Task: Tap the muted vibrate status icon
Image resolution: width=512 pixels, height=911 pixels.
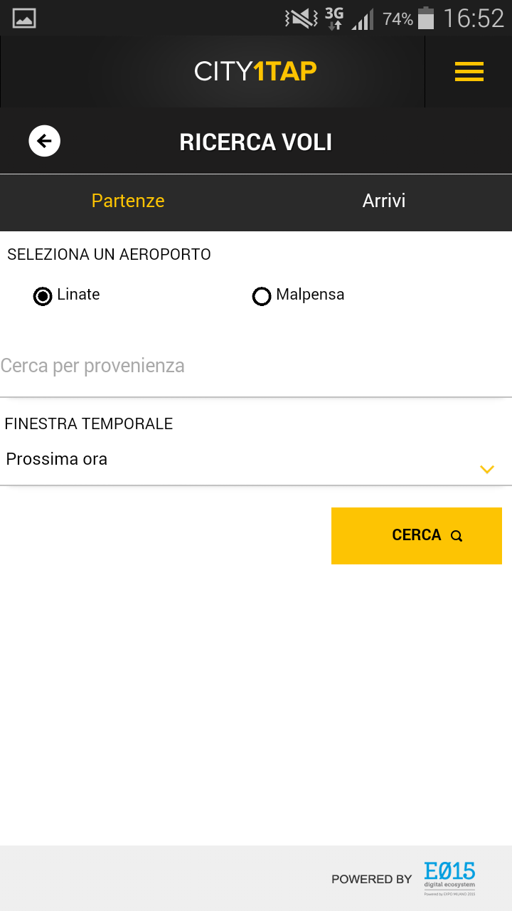Action: point(302,19)
